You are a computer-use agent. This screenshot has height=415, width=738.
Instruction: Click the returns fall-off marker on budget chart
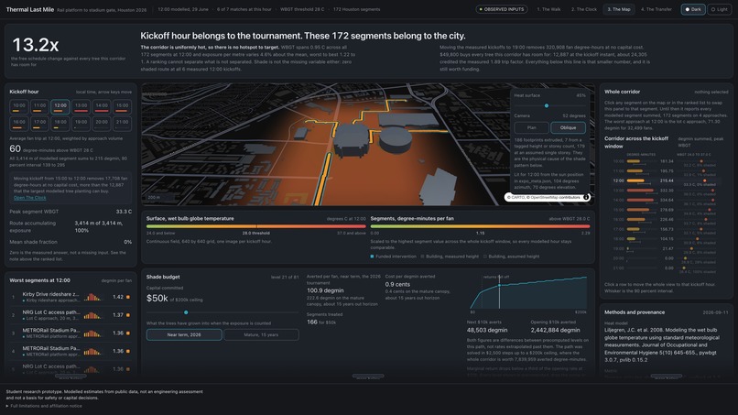499,285
